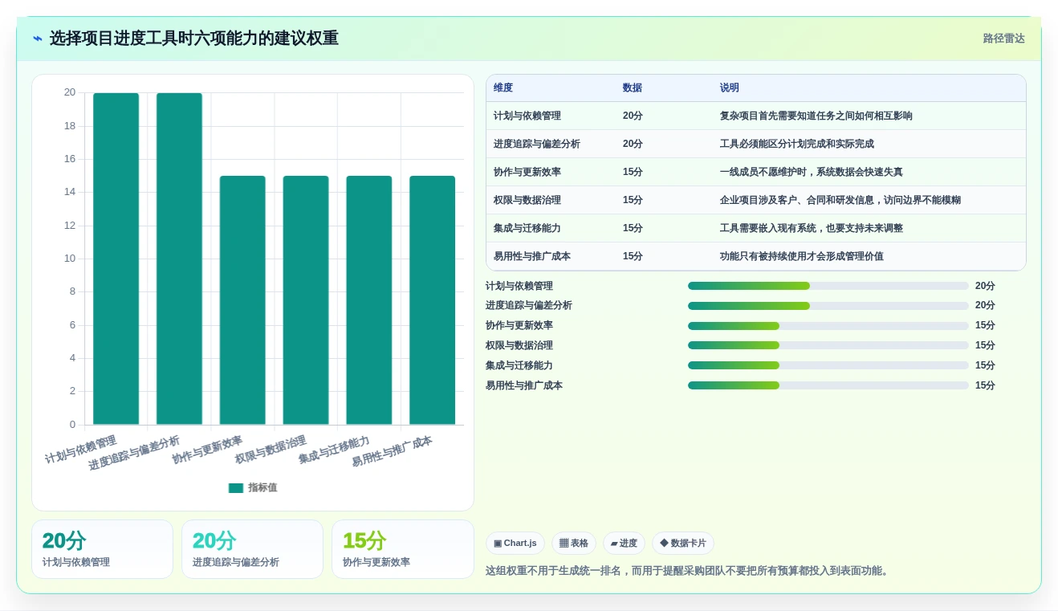Click the 权限与数据治理 chart bar

point(306,300)
